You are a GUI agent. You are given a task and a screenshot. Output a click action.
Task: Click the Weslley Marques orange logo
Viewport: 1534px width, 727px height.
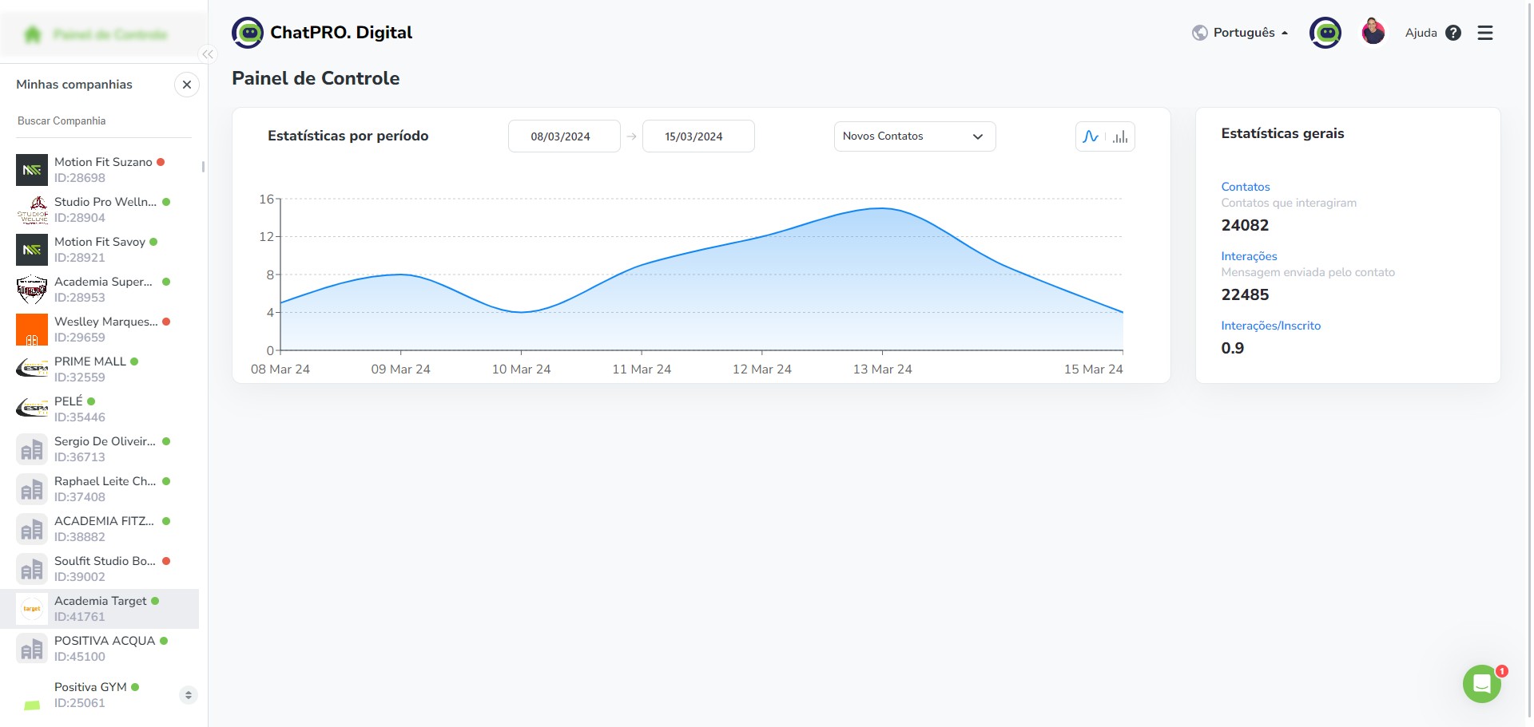coord(32,330)
